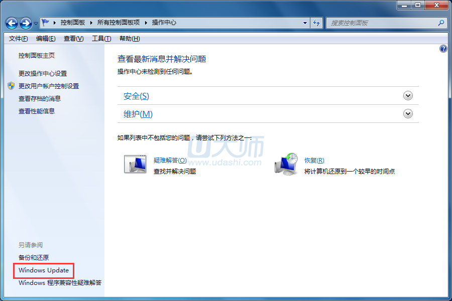
Task: Open the 查看(V) menu
Action: 73,39
